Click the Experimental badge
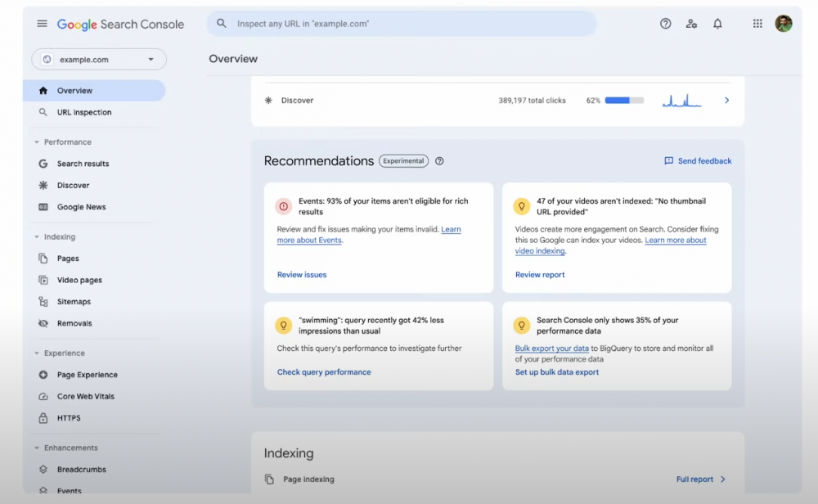The width and height of the screenshot is (818, 504). coord(403,161)
